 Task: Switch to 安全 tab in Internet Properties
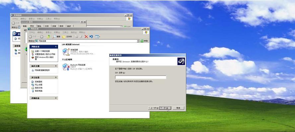(x=32, y=26)
